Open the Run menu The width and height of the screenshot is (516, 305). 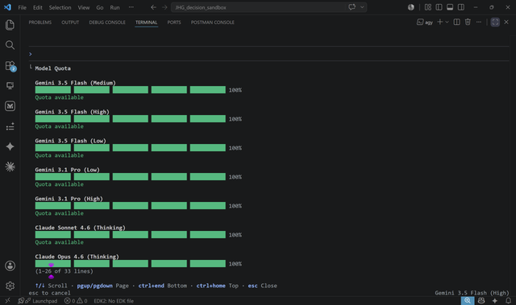pyautogui.click(x=114, y=7)
